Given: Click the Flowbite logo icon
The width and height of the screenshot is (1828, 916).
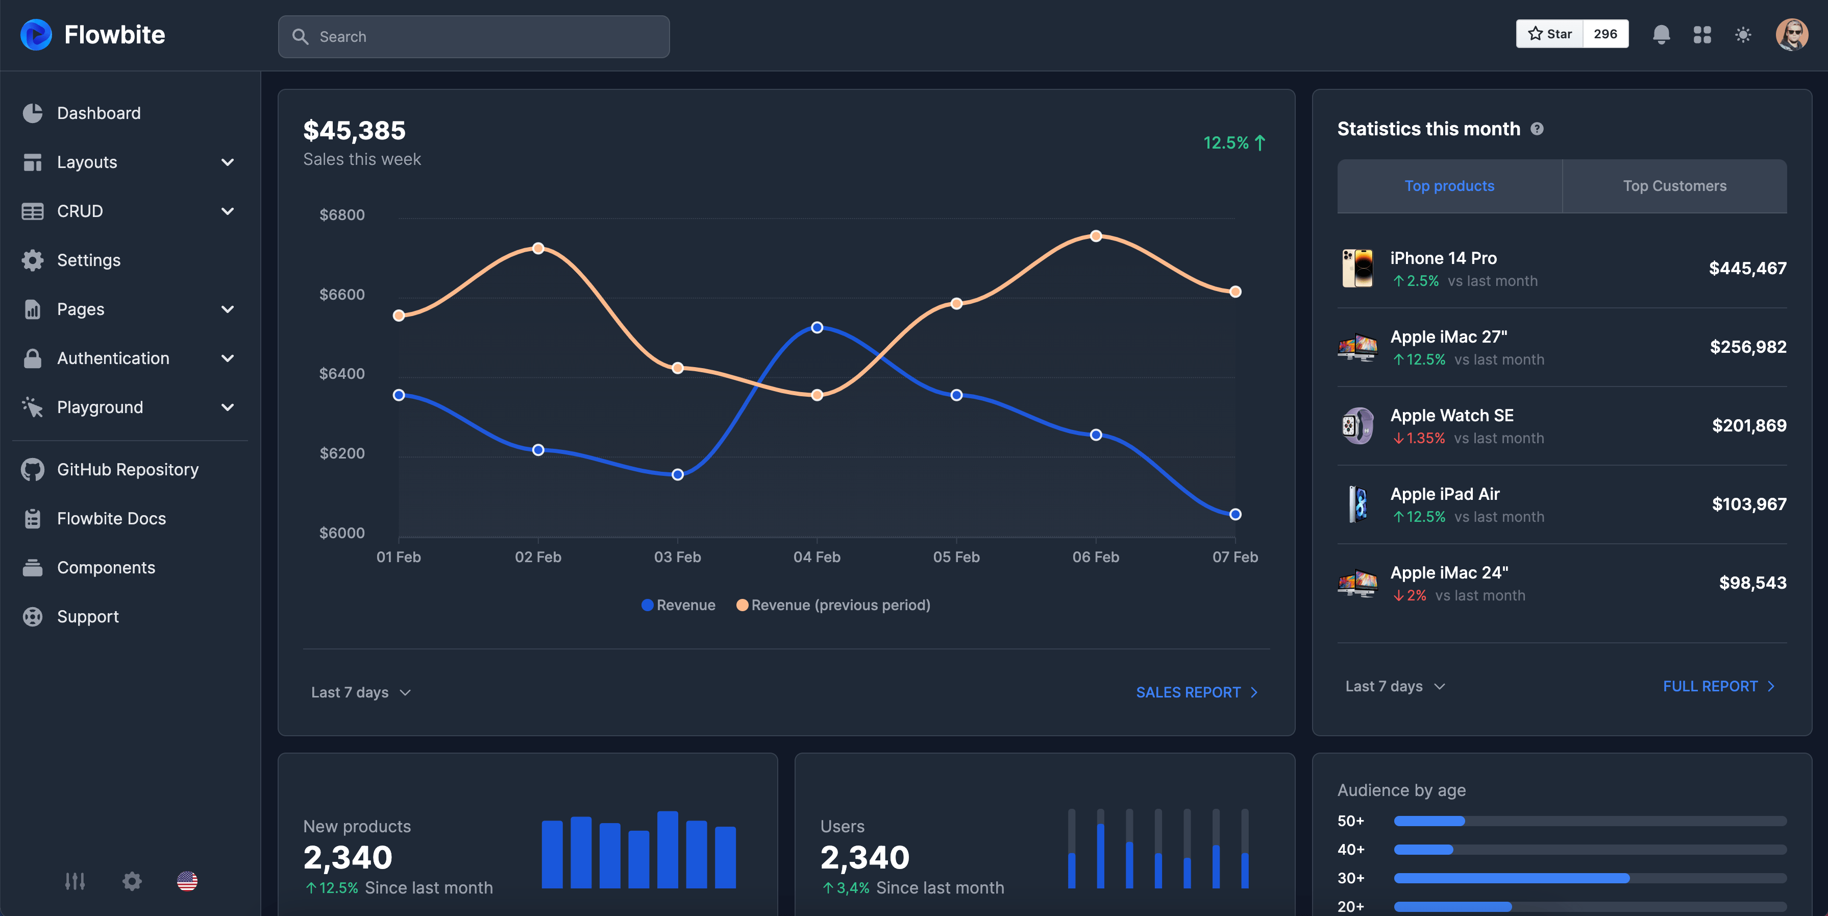Looking at the screenshot, I should (x=36, y=35).
